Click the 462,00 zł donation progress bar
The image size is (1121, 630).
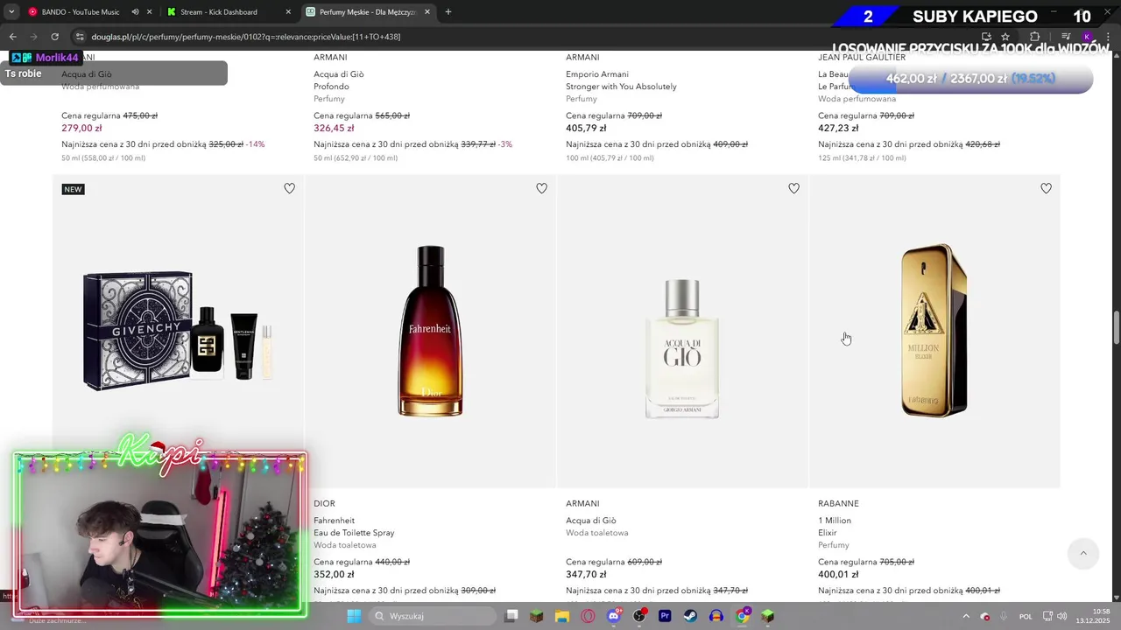coord(970,79)
